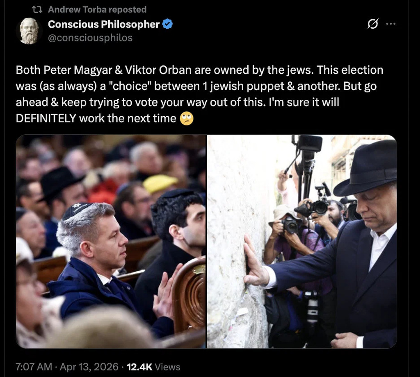
Task: Click the statue bust profile avatar
Action: pyautogui.click(x=29, y=31)
